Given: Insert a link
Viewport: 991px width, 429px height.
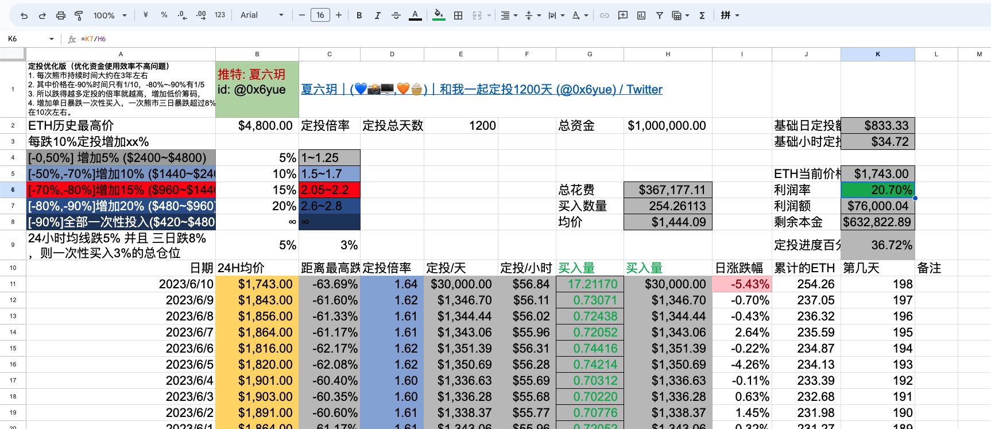Looking at the screenshot, I should click(605, 16).
